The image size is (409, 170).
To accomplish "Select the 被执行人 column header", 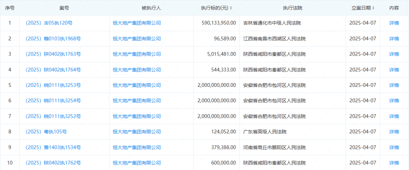I will tap(151, 8).
